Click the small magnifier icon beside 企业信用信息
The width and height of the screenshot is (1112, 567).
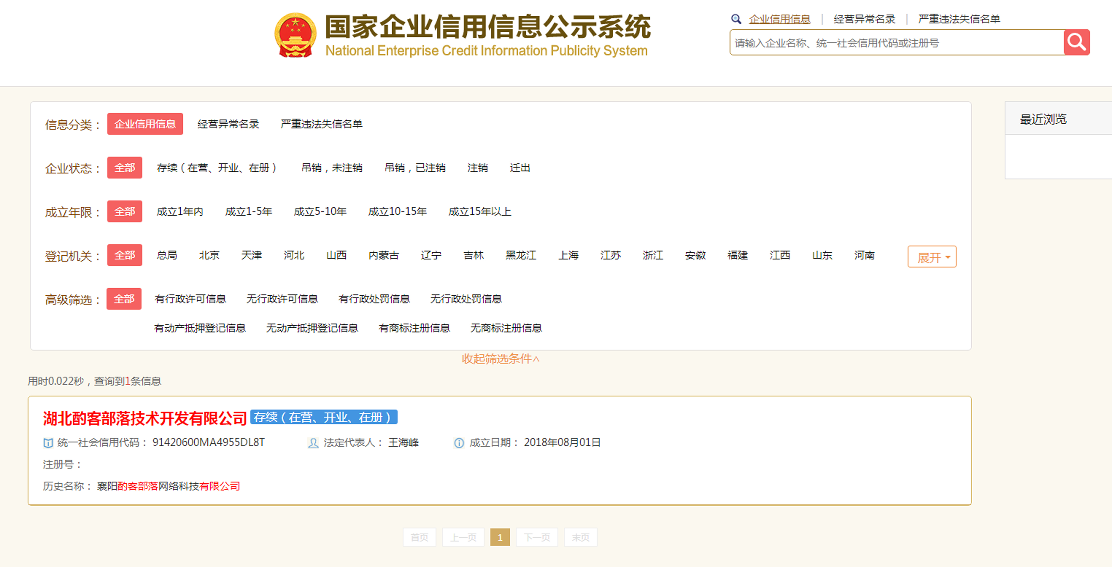735,19
